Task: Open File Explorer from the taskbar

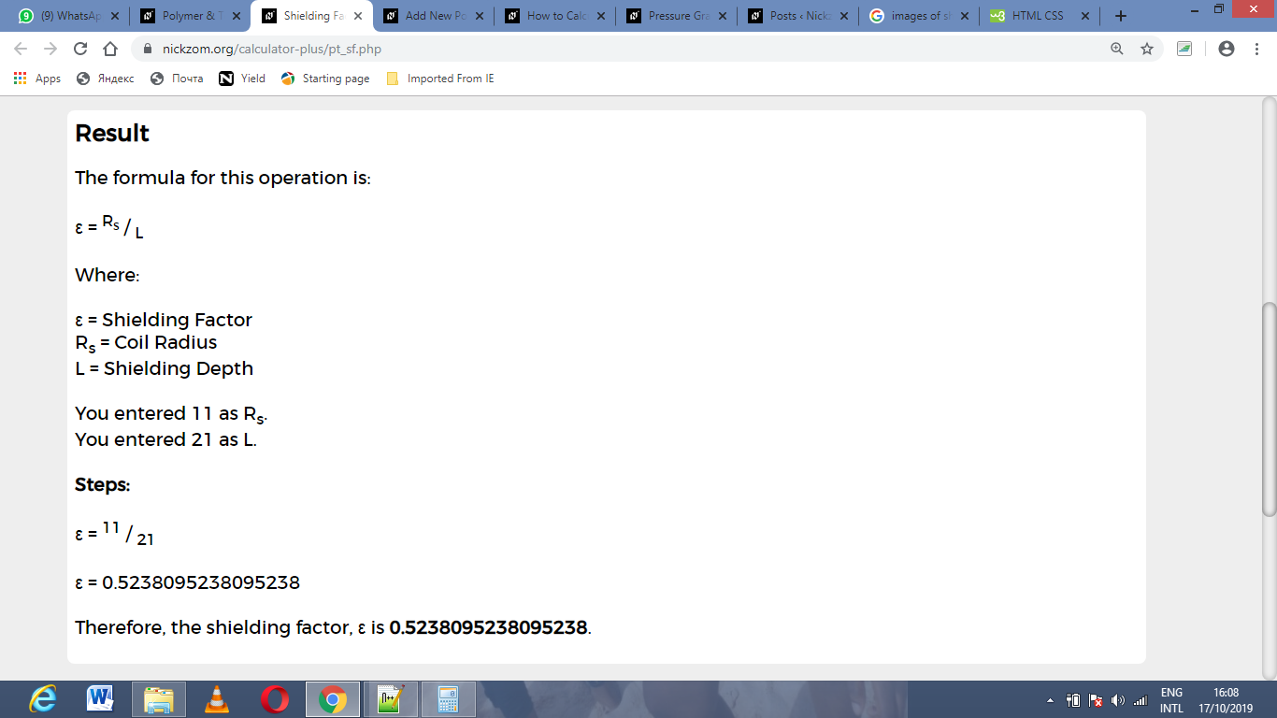Action: tap(158, 699)
